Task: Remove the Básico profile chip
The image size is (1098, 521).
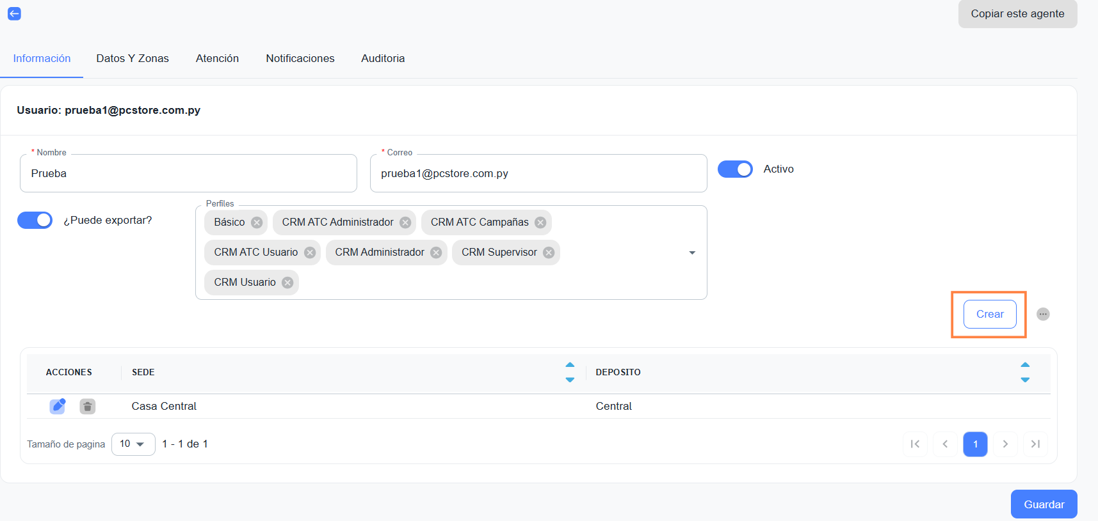Action: pyautogui.click(x=257, y=222)
